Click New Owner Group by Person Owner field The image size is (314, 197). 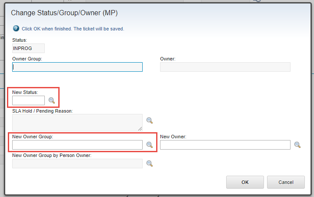click(77, 164)
